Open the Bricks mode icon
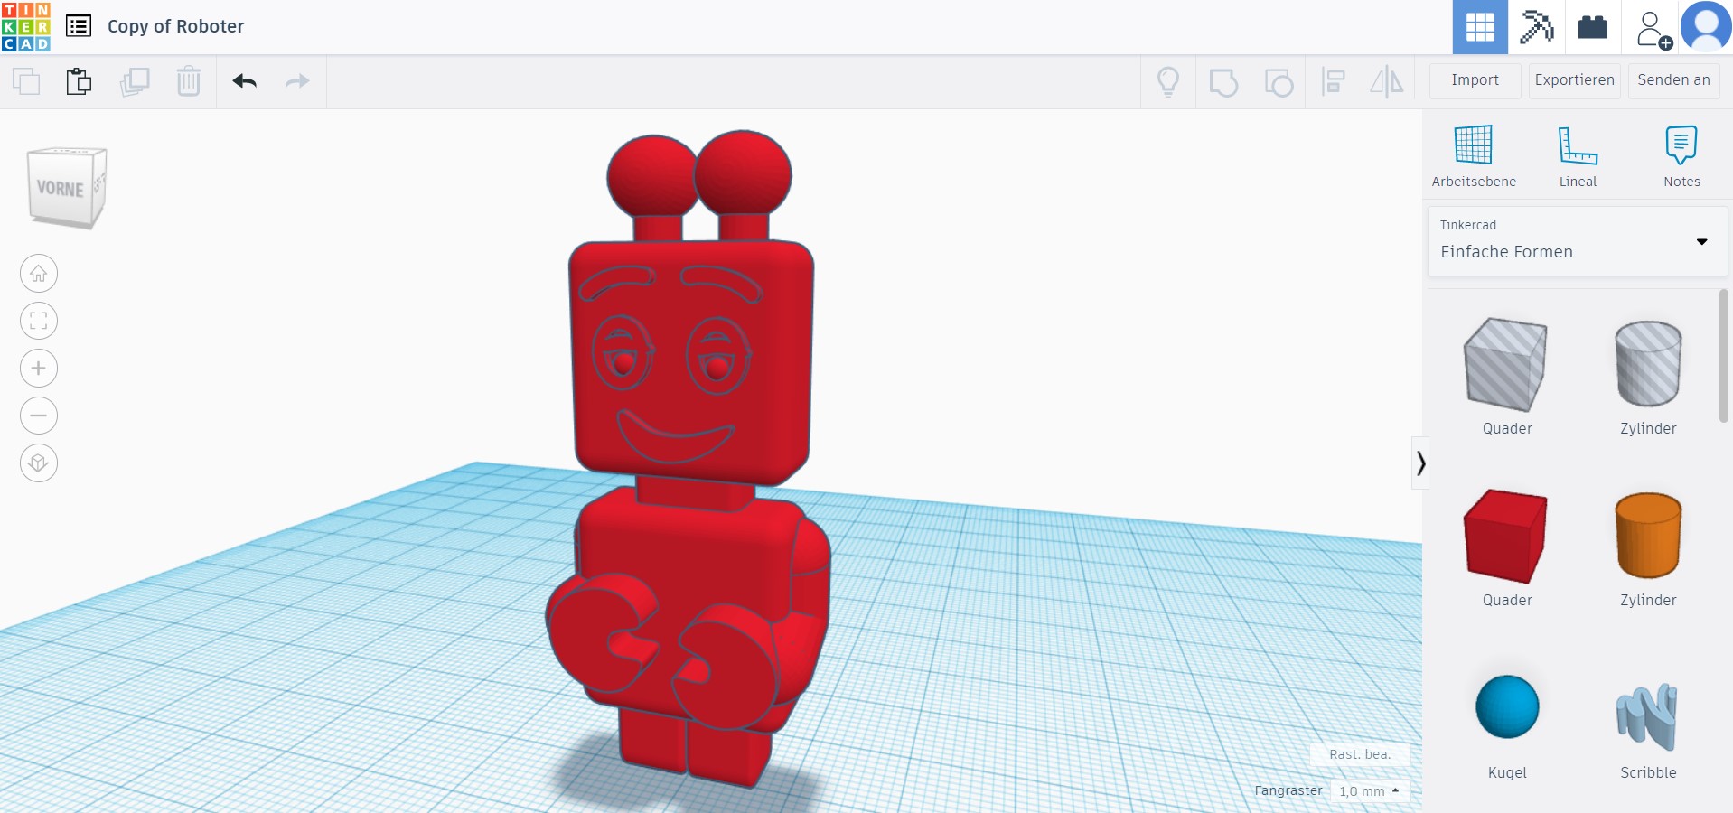 click(x=1592, y=27)
